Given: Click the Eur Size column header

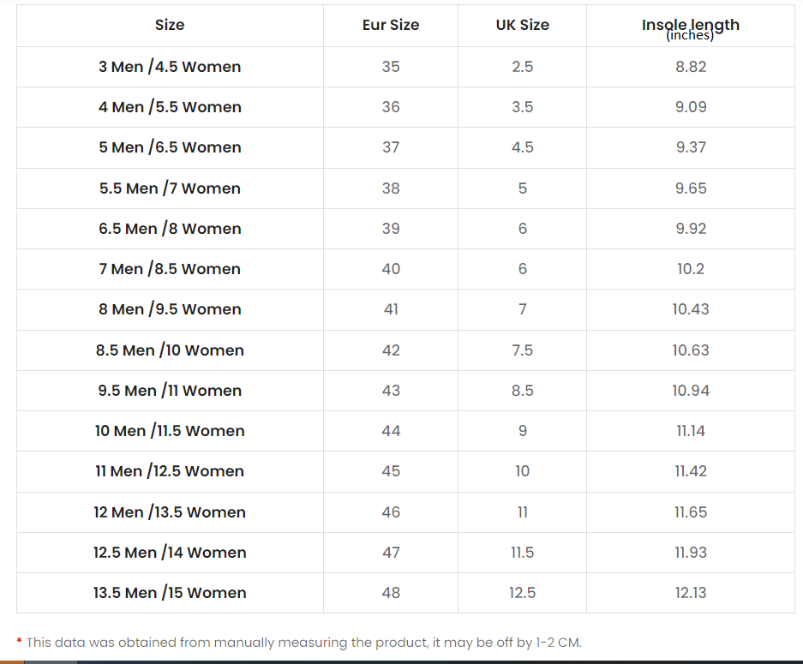Looking at the screenshot, I should pyautogui.click(x=391, y=25).
